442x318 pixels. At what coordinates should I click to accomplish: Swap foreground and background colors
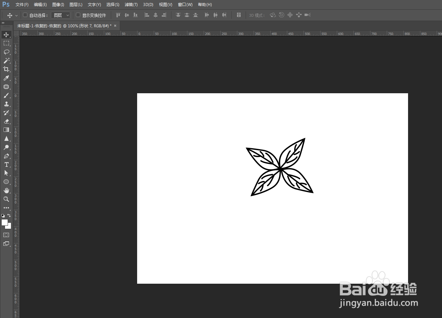click(9, 215)
